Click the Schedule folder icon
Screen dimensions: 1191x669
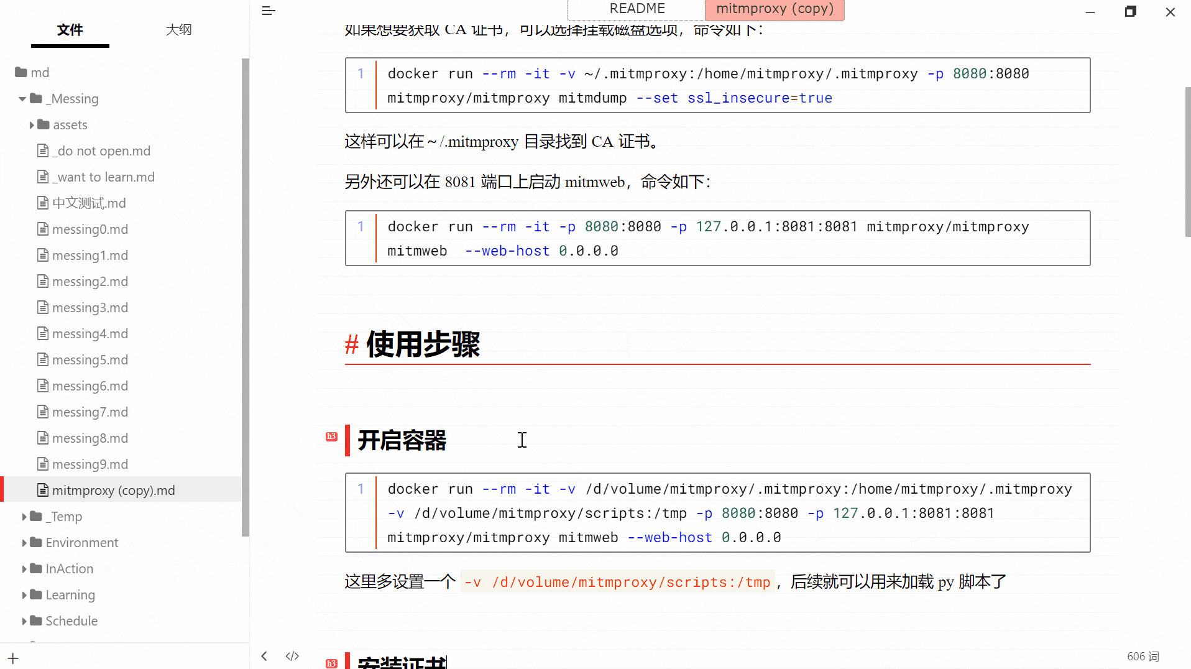point(35,621)
